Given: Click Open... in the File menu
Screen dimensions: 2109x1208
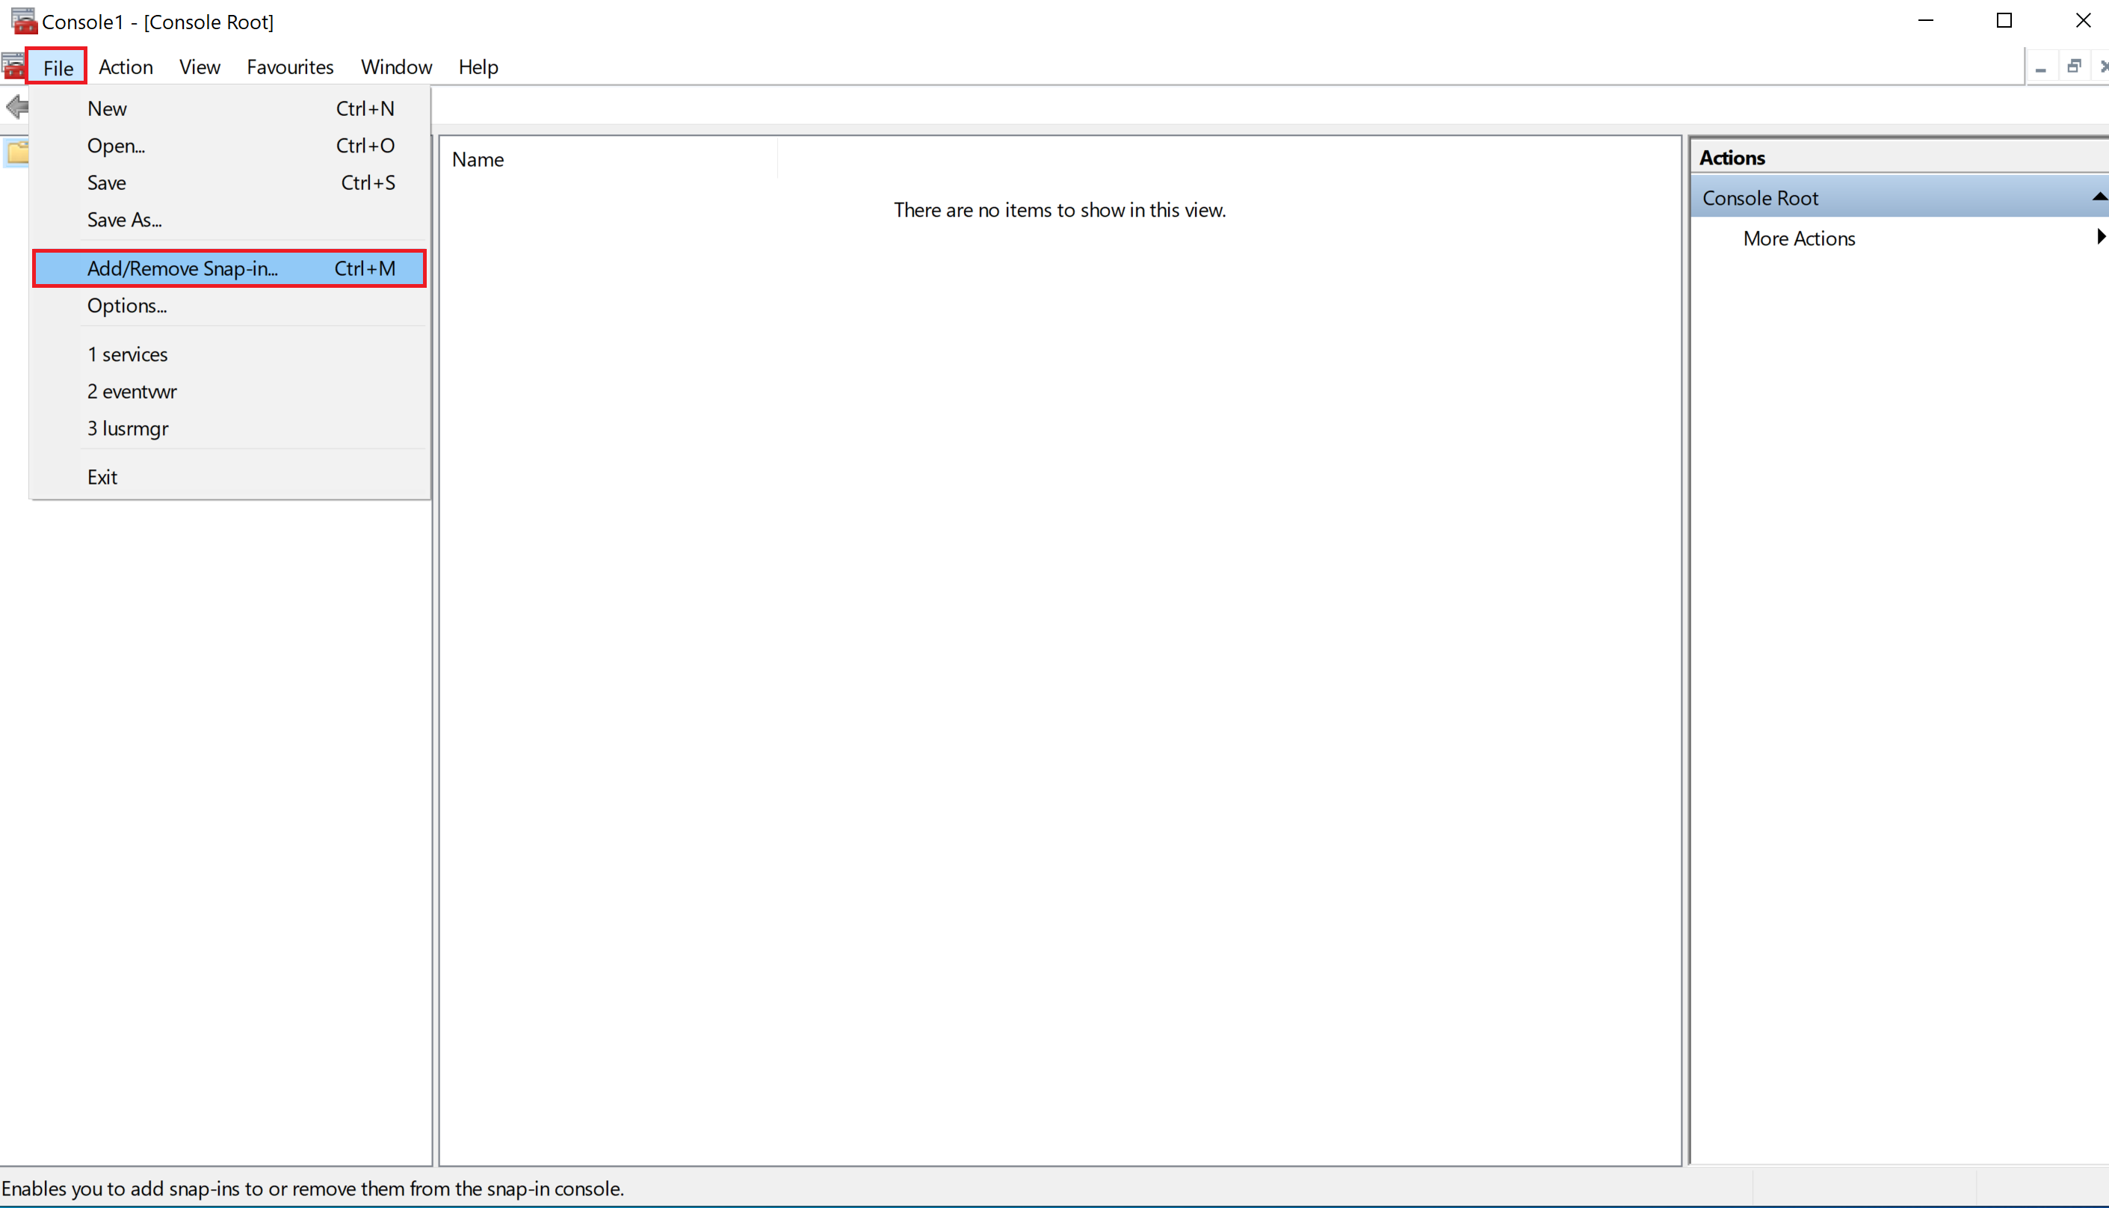Looking at the screenshot, I should [x=116, y=146].
